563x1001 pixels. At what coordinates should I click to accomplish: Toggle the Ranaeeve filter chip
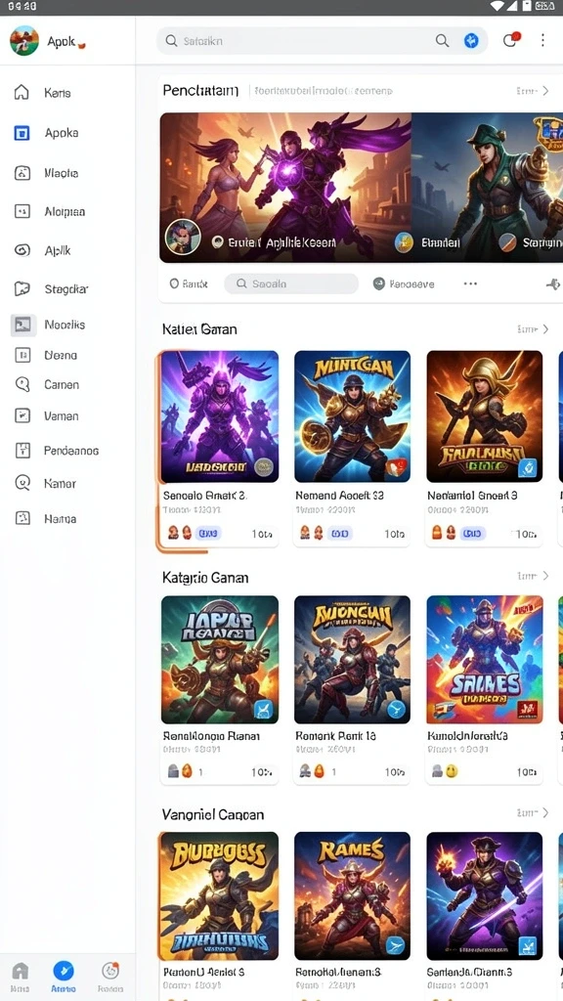pos(404,284)
